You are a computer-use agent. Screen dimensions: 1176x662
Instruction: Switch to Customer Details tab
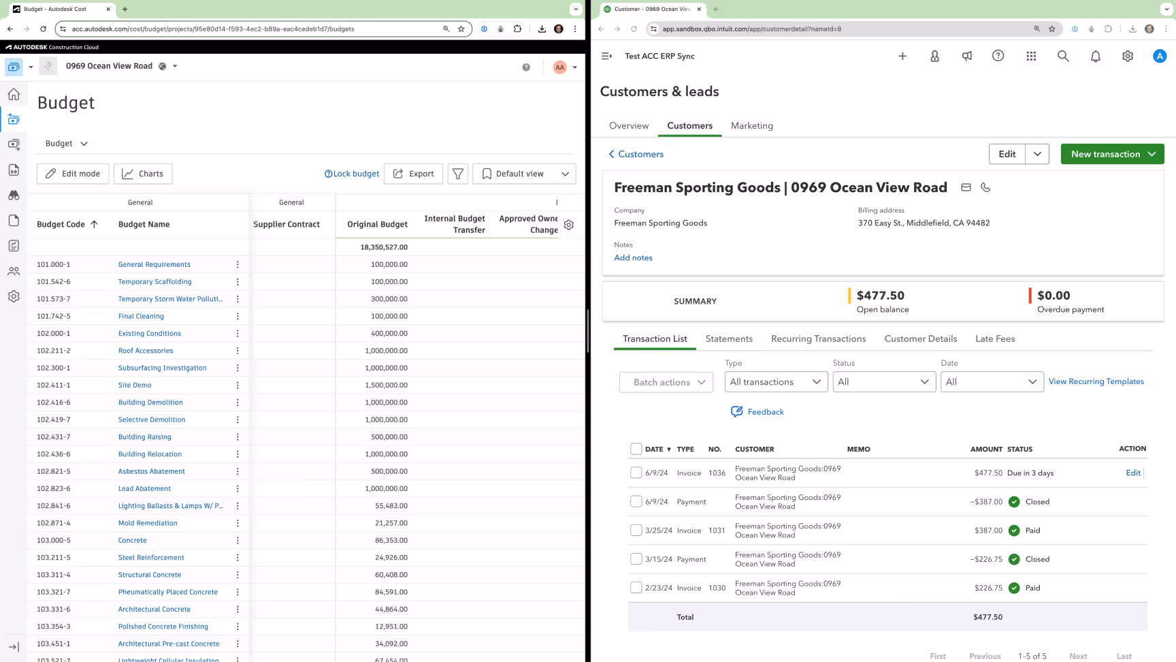[920, 338]
